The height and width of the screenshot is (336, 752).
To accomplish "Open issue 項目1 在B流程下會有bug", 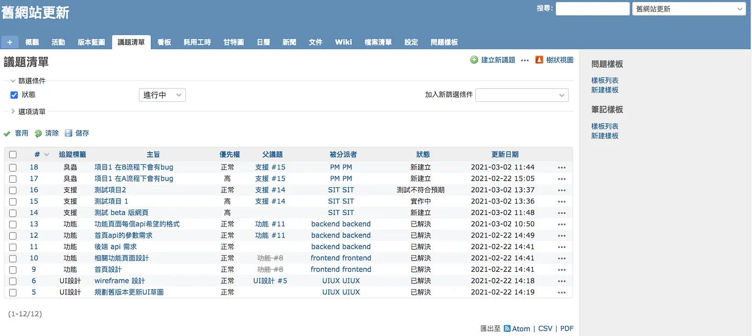I will 134,167.
